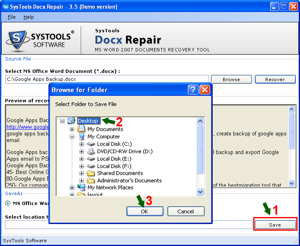Screen dimensions: 300x246
Task: Click the SysTools Software shield logo
Action: coord(17,41)
